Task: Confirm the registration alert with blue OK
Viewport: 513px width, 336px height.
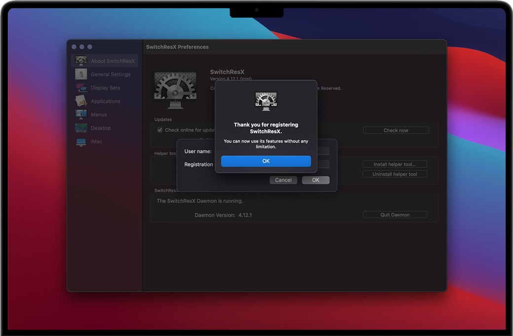Action: point(266,161)
